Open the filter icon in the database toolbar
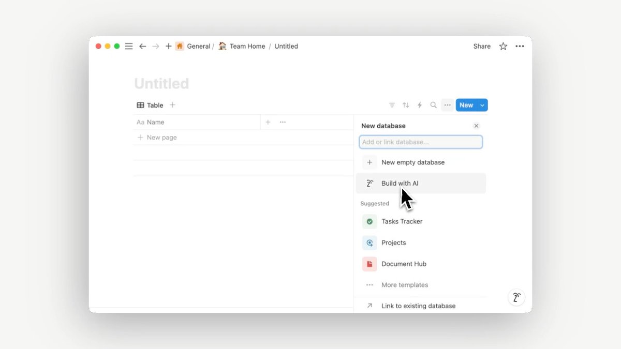Viewport: 621px width, 349px height. click(392, 105)
